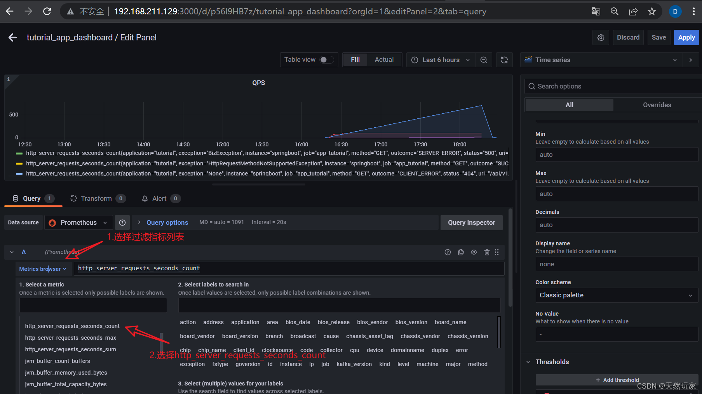Reload the page with the browser refresh icon
The width and height of the screenshot is (702, 394).
coord(47,11)
